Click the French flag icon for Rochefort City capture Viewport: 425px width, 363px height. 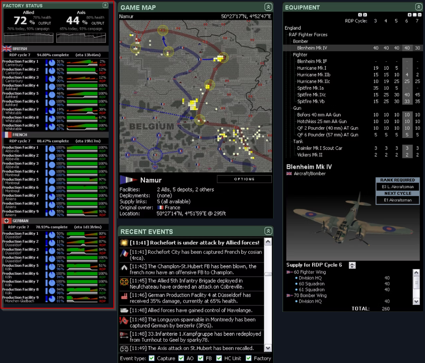tap(124, 253)
